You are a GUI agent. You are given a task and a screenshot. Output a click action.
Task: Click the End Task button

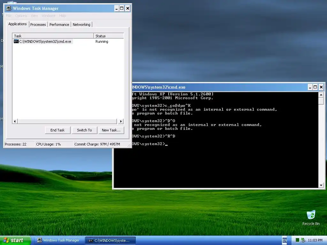point(57,130)
